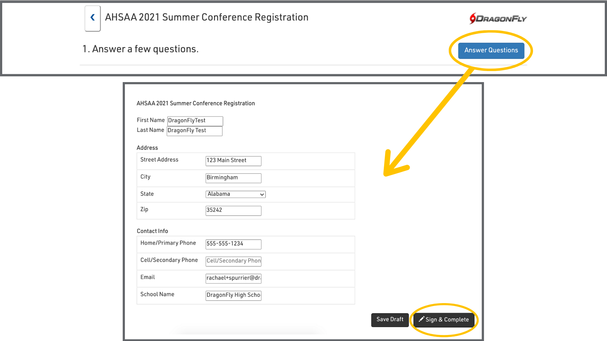Click the "Answer a few questions" step text

coord(140,49)
